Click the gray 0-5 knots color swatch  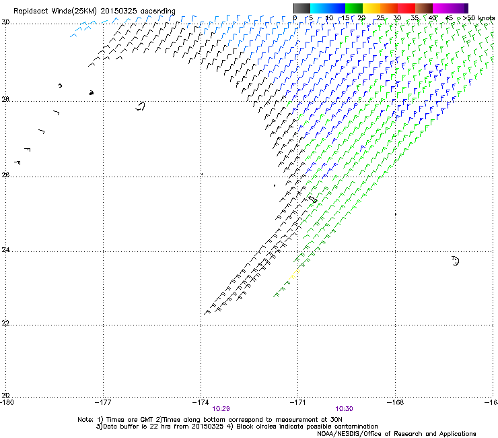point(301,8)
